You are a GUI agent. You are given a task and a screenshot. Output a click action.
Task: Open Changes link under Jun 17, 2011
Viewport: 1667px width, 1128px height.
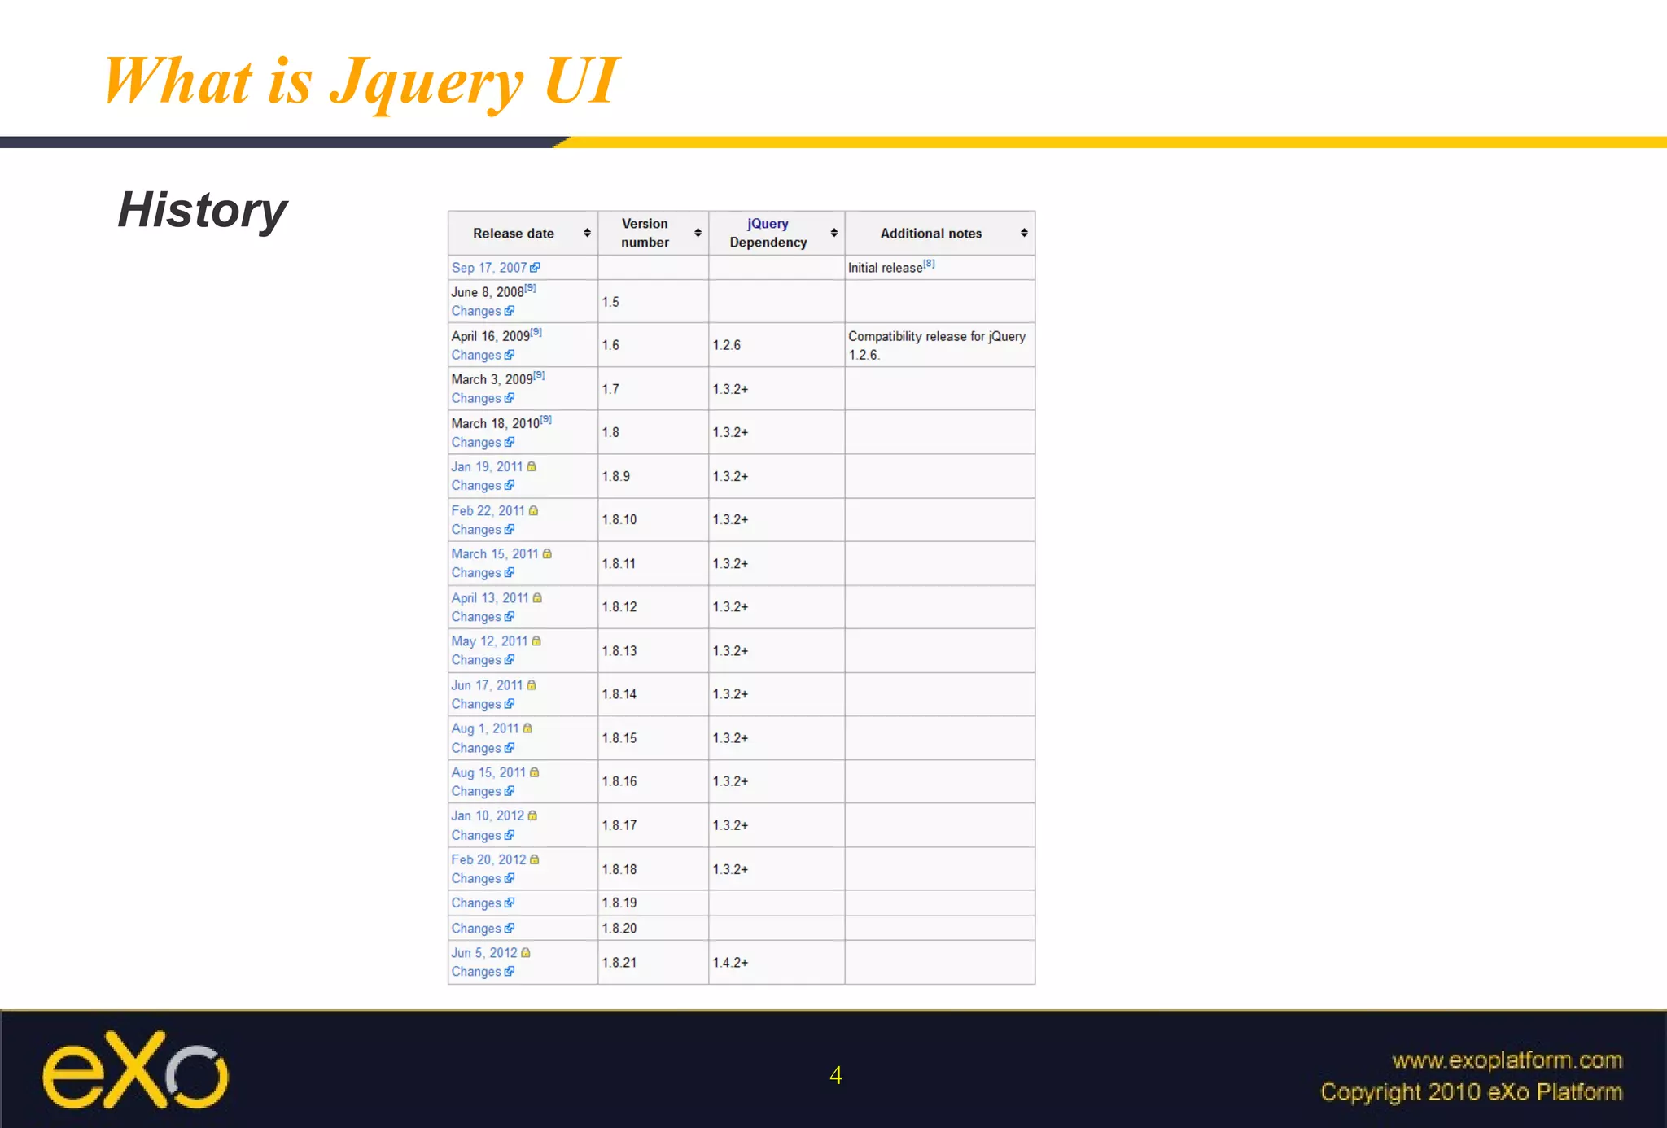(476, 703)
